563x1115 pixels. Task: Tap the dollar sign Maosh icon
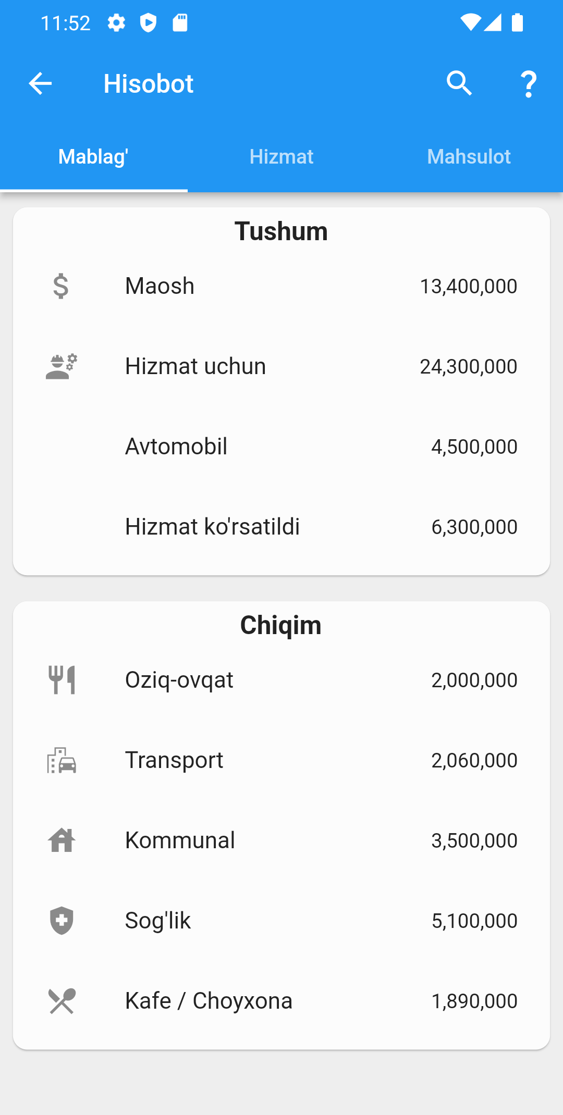click(61, 286)
